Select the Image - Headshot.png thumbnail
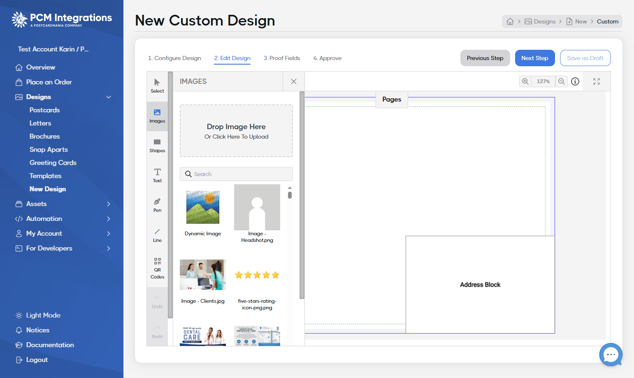The height and width of the screenshot is (378, 634). pos(257,207)
